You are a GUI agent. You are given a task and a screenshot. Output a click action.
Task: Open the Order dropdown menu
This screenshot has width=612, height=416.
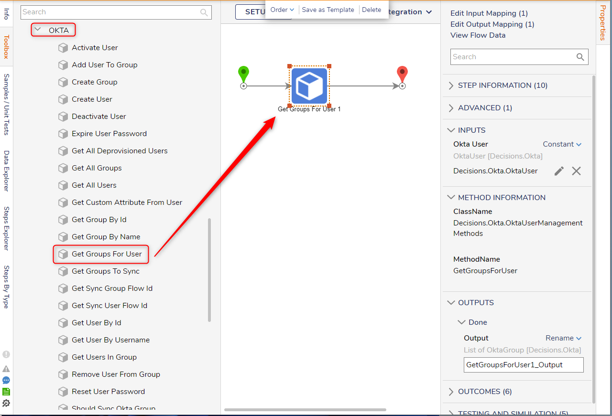282,10
